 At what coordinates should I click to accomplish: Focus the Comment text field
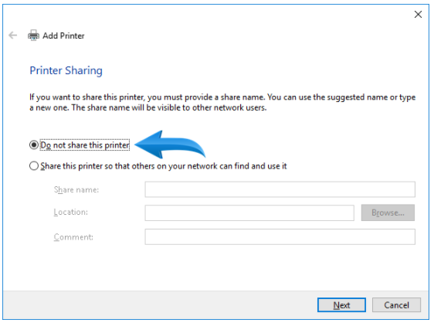(280, 237)
